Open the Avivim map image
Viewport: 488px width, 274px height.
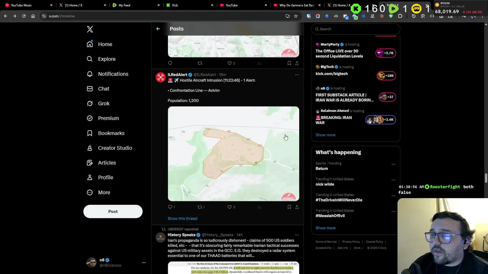tap(233, 154)
